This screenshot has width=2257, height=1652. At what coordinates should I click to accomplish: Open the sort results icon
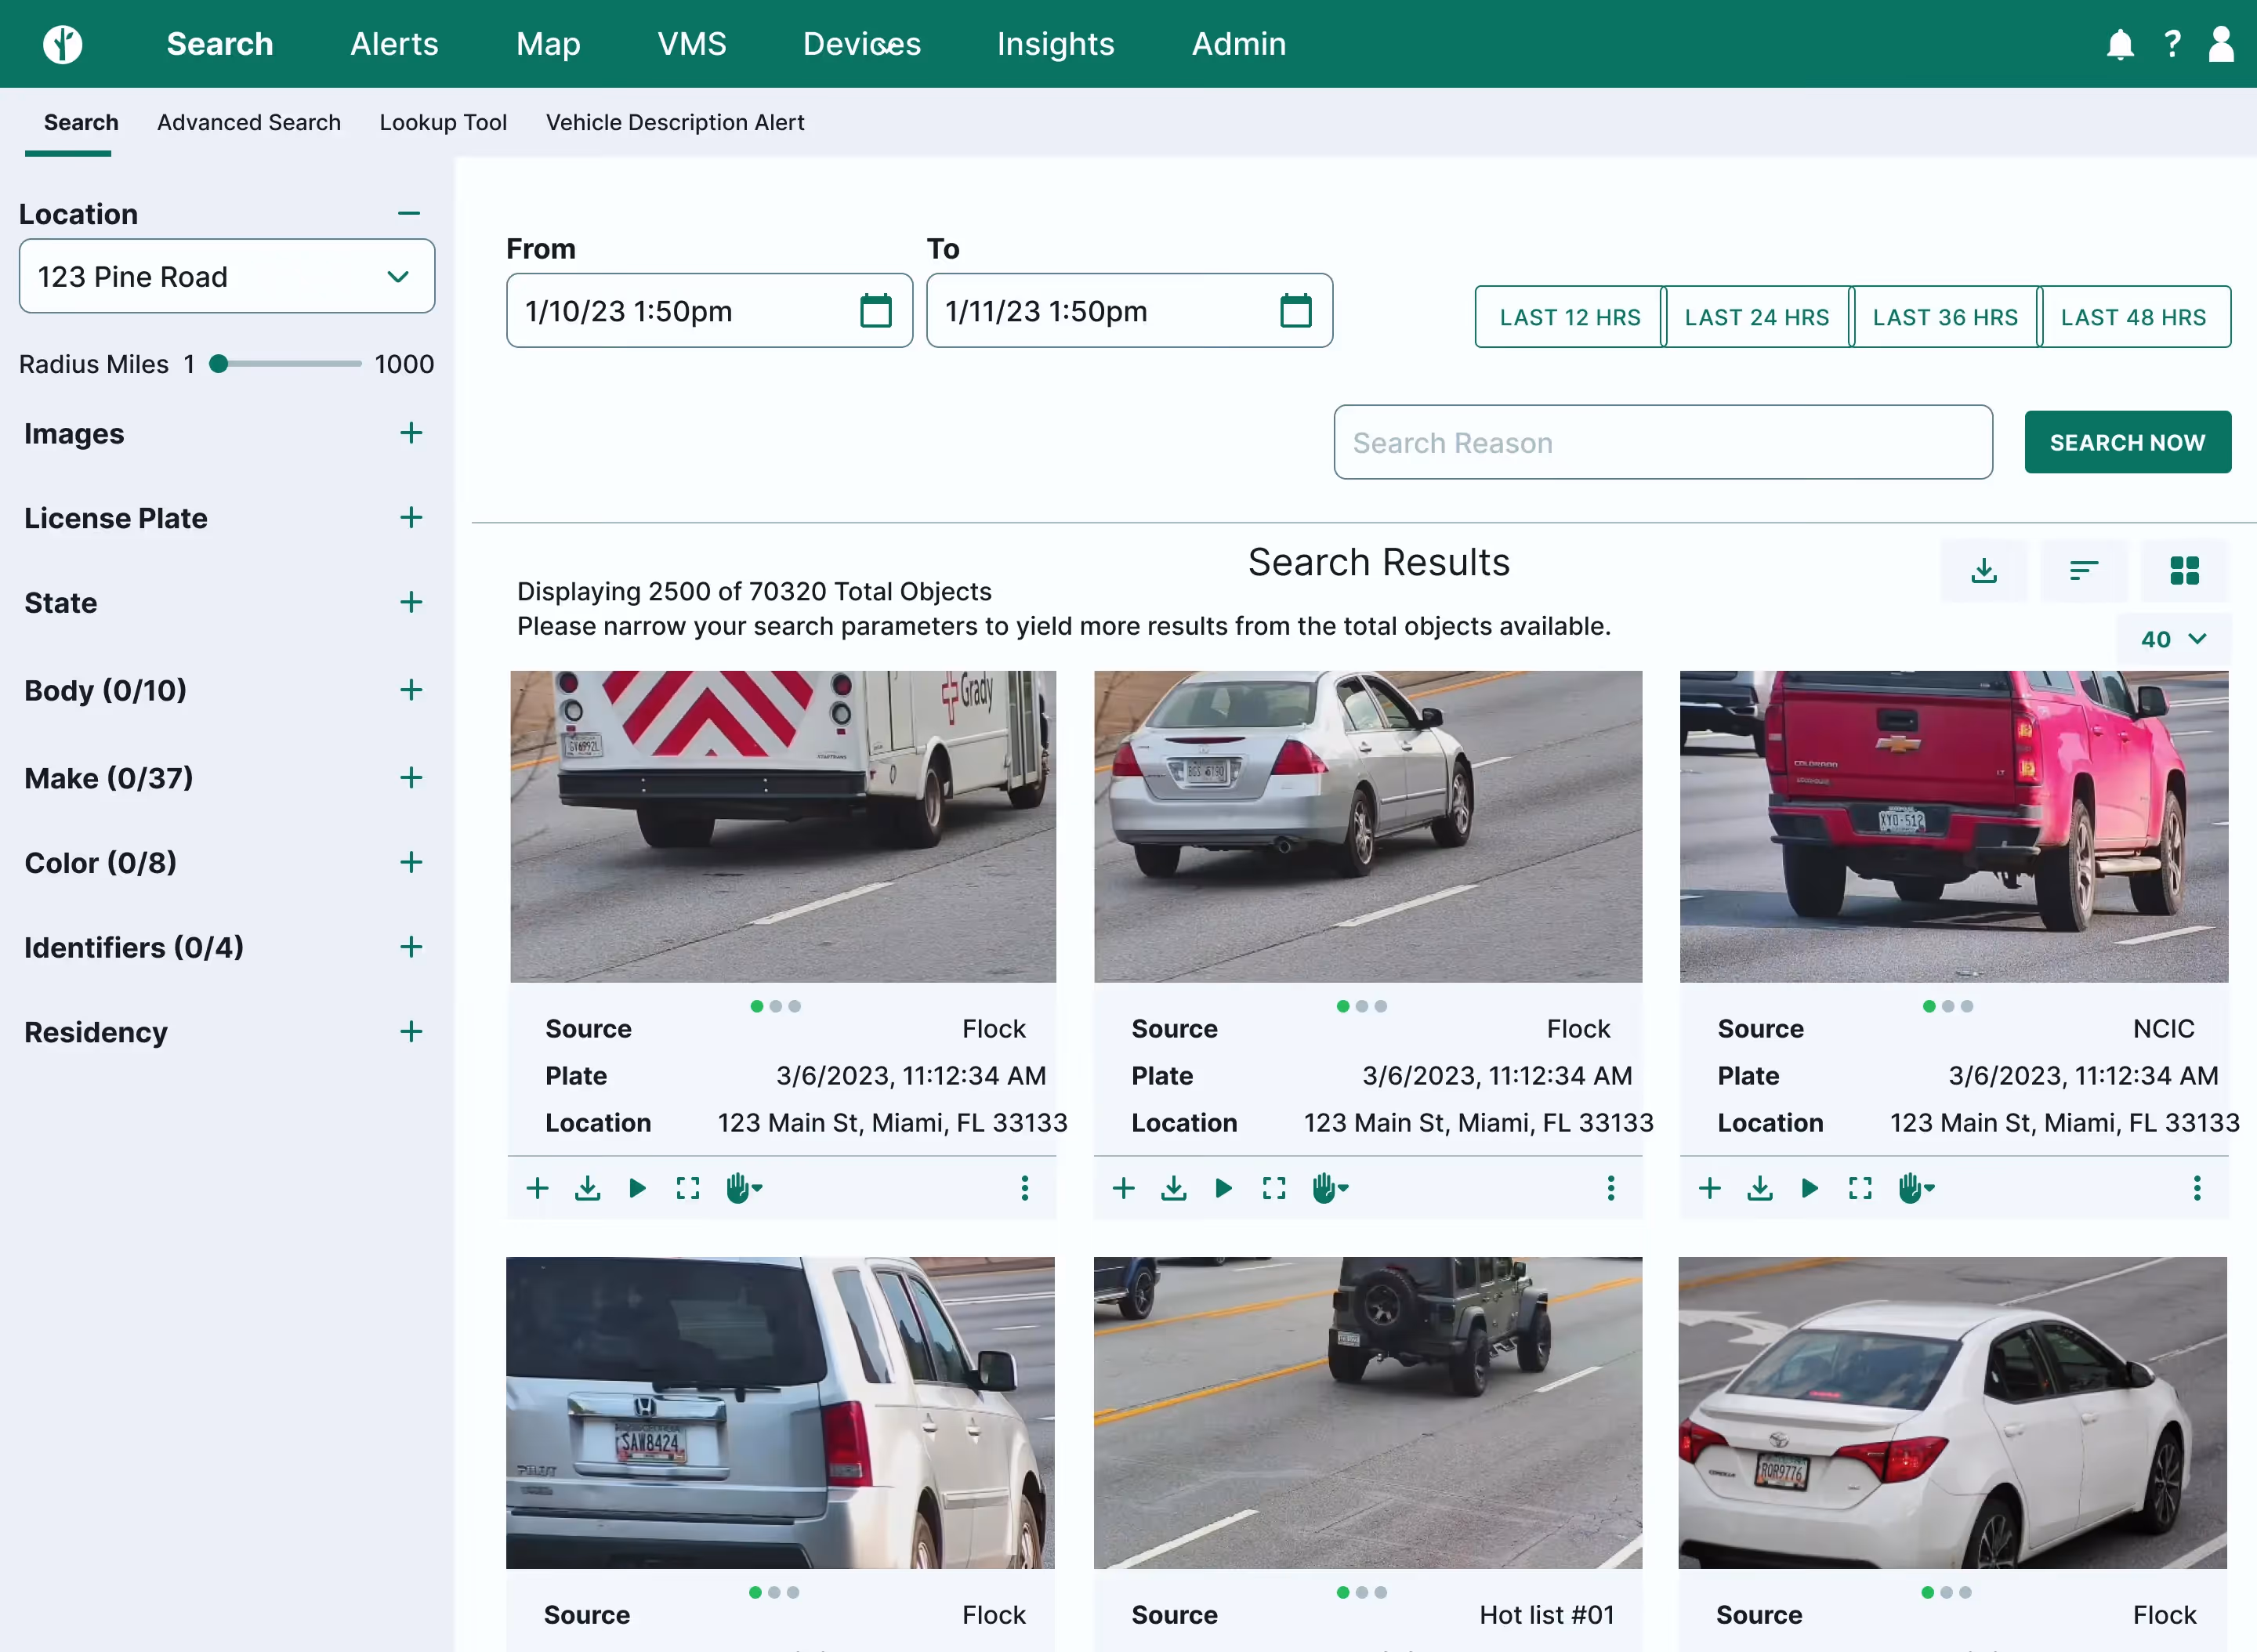(2084, 571)
